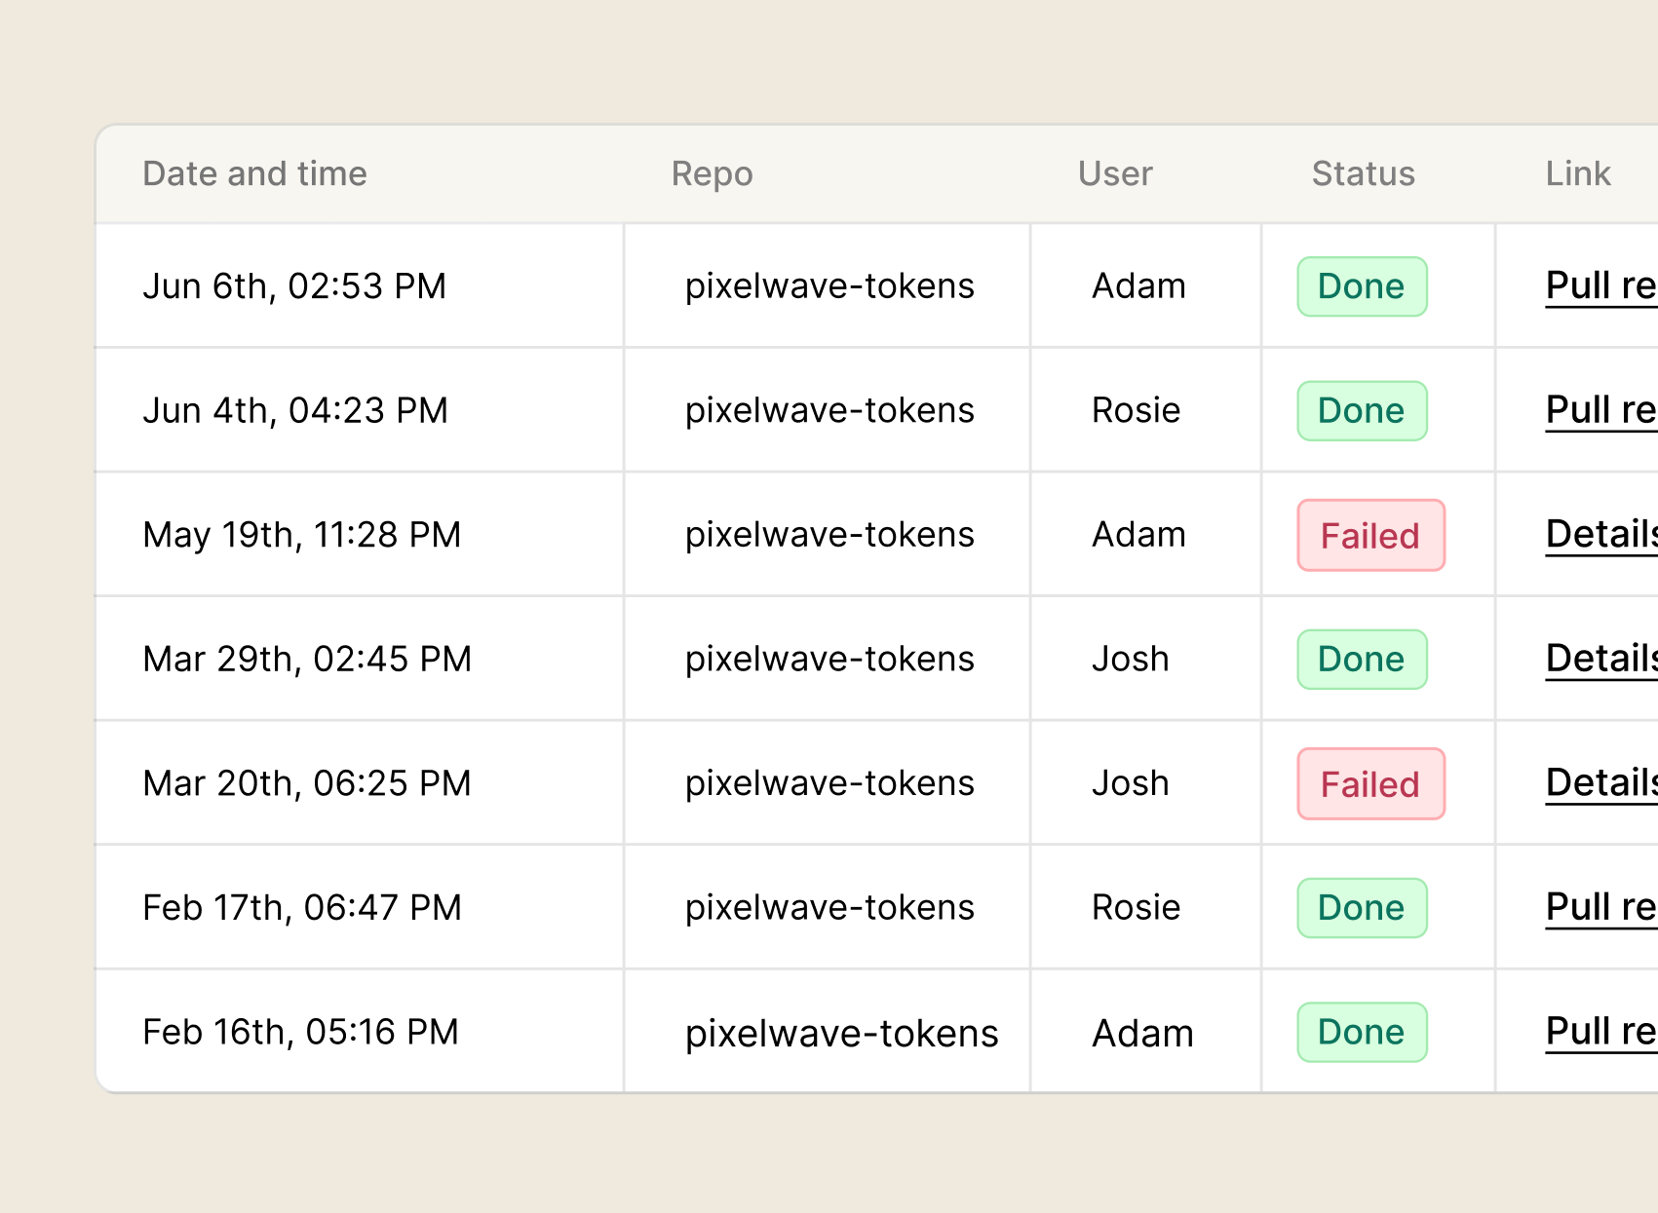This screenshot has width=1658, height=1213.
Task: Click the Done badge on the Jun 6th row
Action: point(1362,285)
